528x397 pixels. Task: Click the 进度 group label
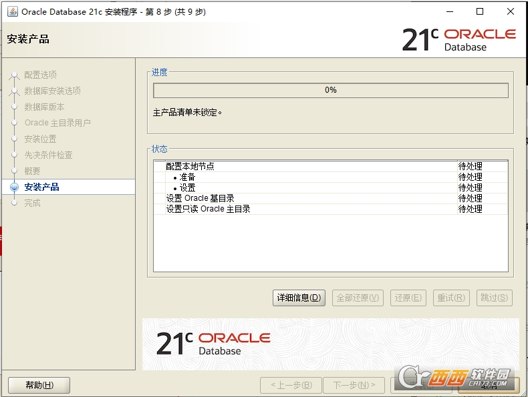click(x=159, y=72)
